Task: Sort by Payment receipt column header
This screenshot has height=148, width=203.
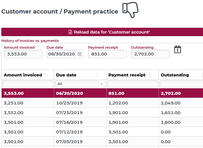Action: click(x=127, y=75)
